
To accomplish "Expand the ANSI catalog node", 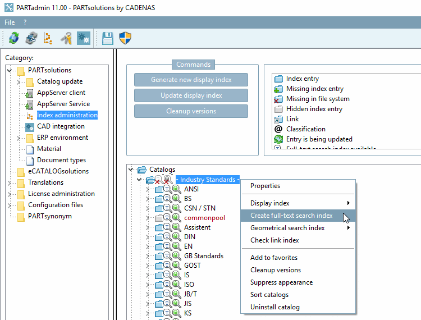I will [x=148, y=189].
